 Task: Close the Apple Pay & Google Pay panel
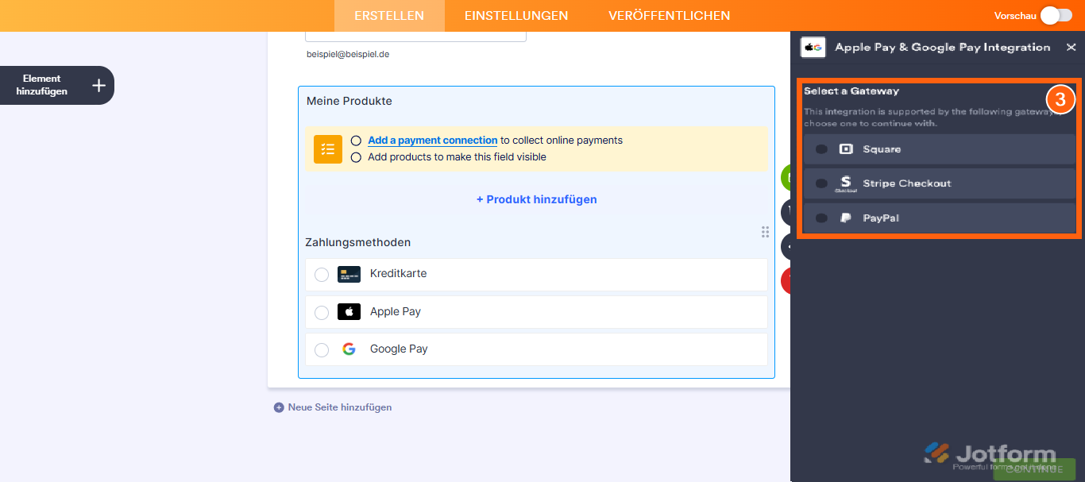1071,48
